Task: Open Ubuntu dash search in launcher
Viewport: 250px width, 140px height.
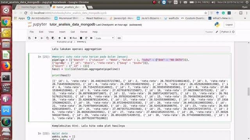Action: pos(6,10)
